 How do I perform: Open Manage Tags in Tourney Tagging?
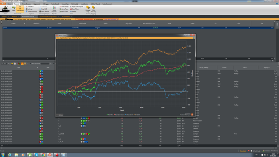click(88, 9)
